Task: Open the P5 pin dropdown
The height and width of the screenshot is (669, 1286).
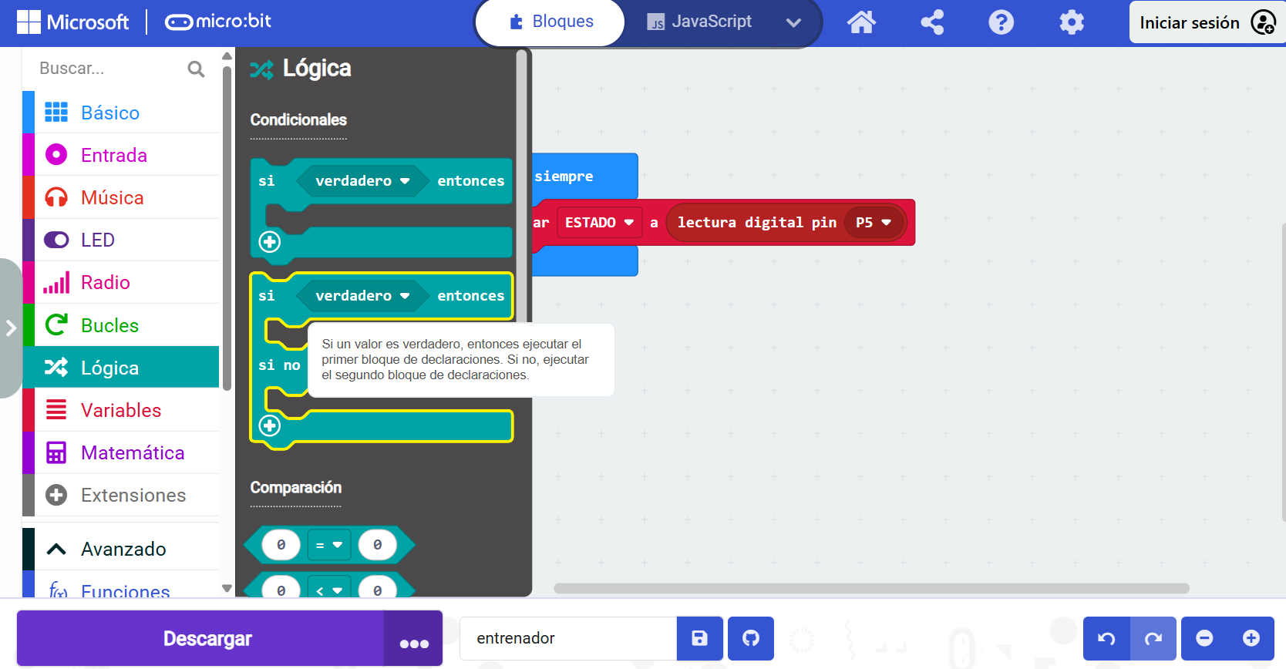Action: tap(874, 223)
